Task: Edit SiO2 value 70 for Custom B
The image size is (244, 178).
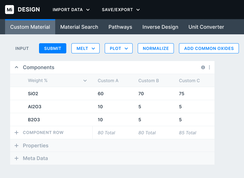Action: (x=141, y=93)
